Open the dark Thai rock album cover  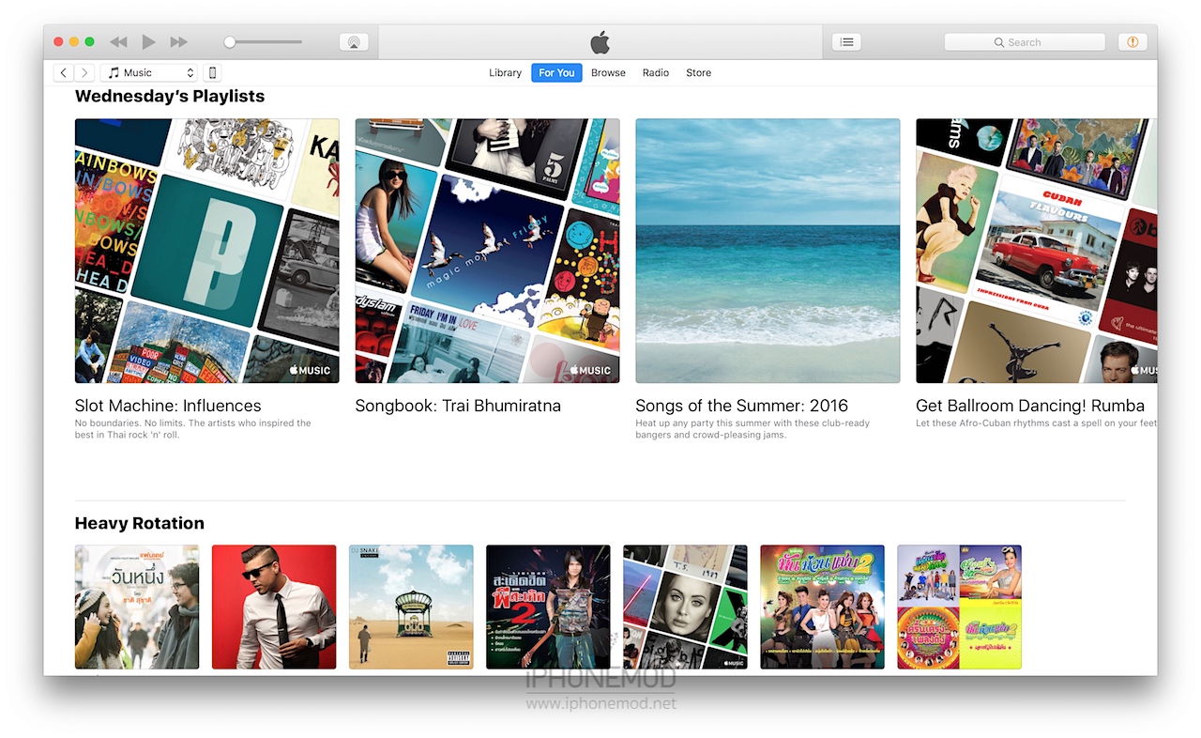(548, 607)
